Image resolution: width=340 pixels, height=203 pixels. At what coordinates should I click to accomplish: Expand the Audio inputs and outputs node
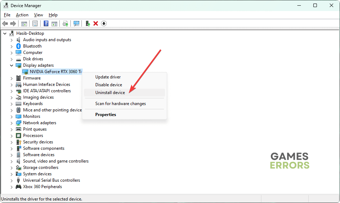(11, 40)
